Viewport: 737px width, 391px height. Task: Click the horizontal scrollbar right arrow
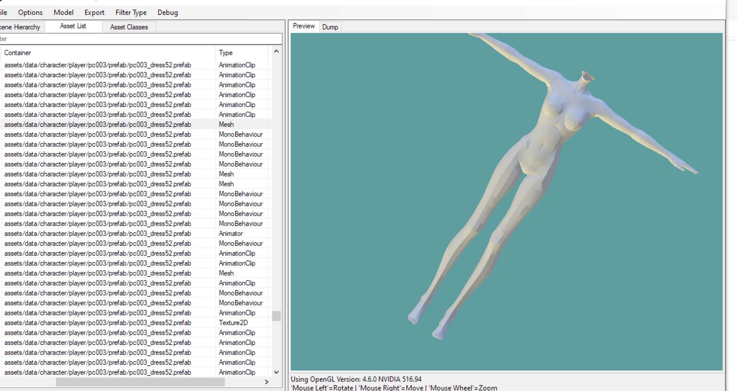pos(267,382)
